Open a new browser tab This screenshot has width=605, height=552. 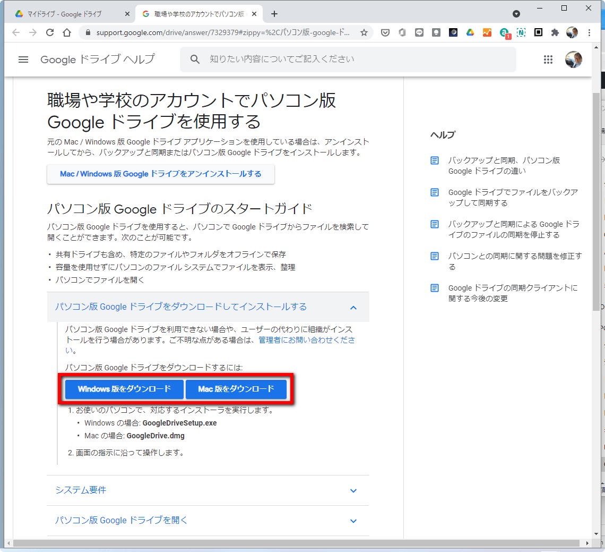274,14
